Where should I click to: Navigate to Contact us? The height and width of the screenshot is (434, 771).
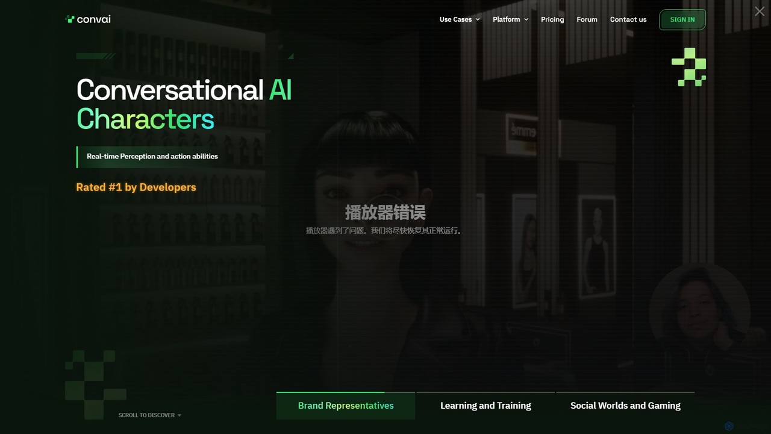(x=628, y=19)
